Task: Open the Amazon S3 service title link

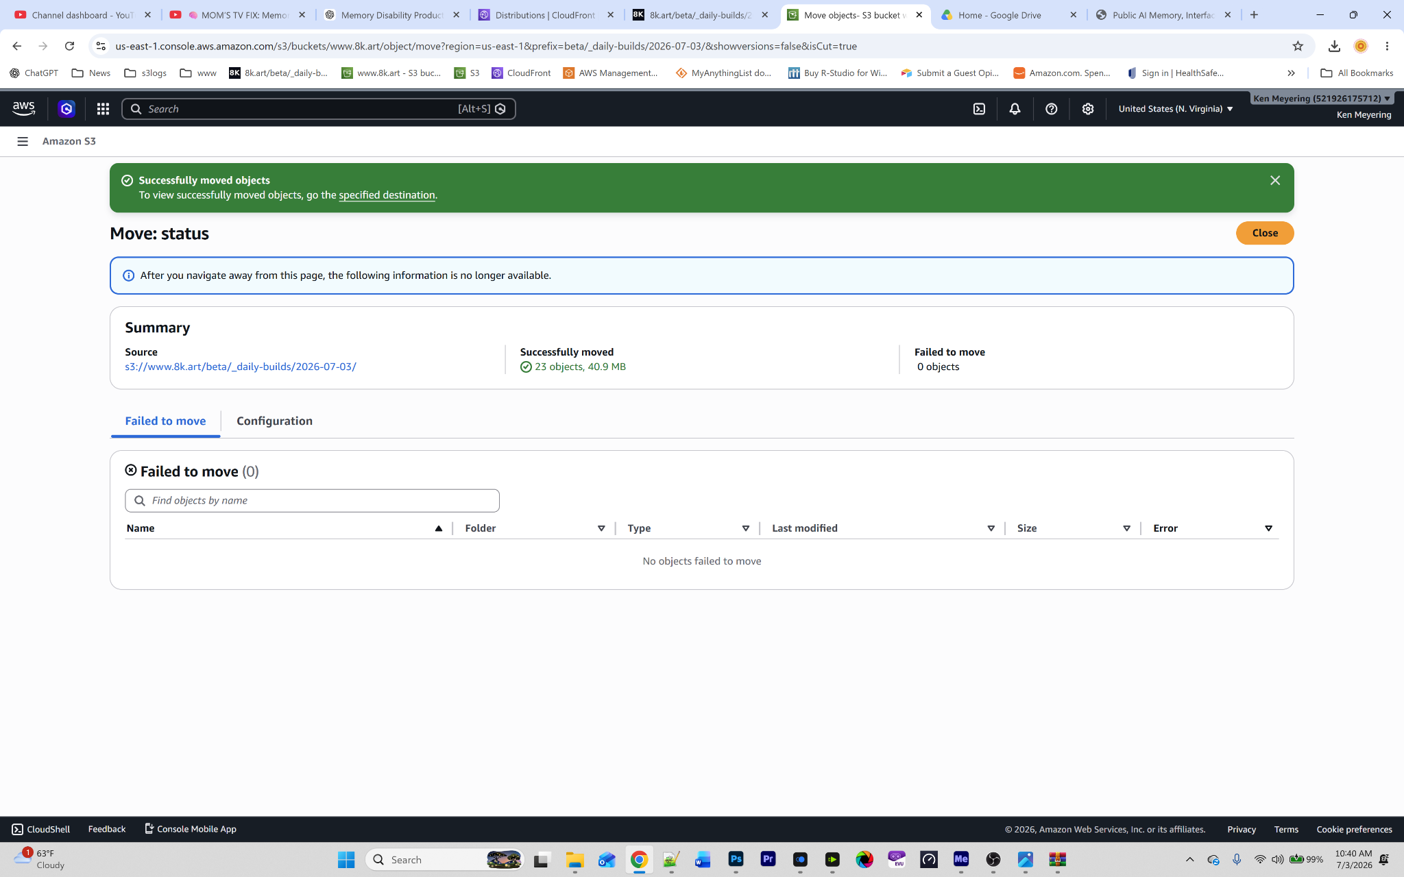Action: tap(69, 141)
